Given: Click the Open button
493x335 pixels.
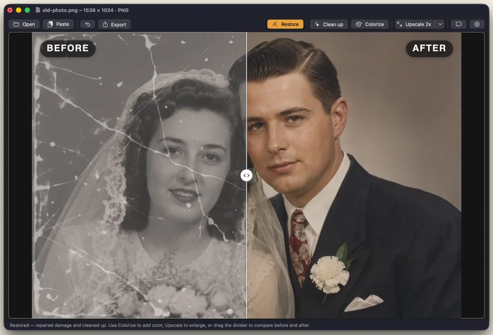Looking at the screenshot, I should pos(24,24).
